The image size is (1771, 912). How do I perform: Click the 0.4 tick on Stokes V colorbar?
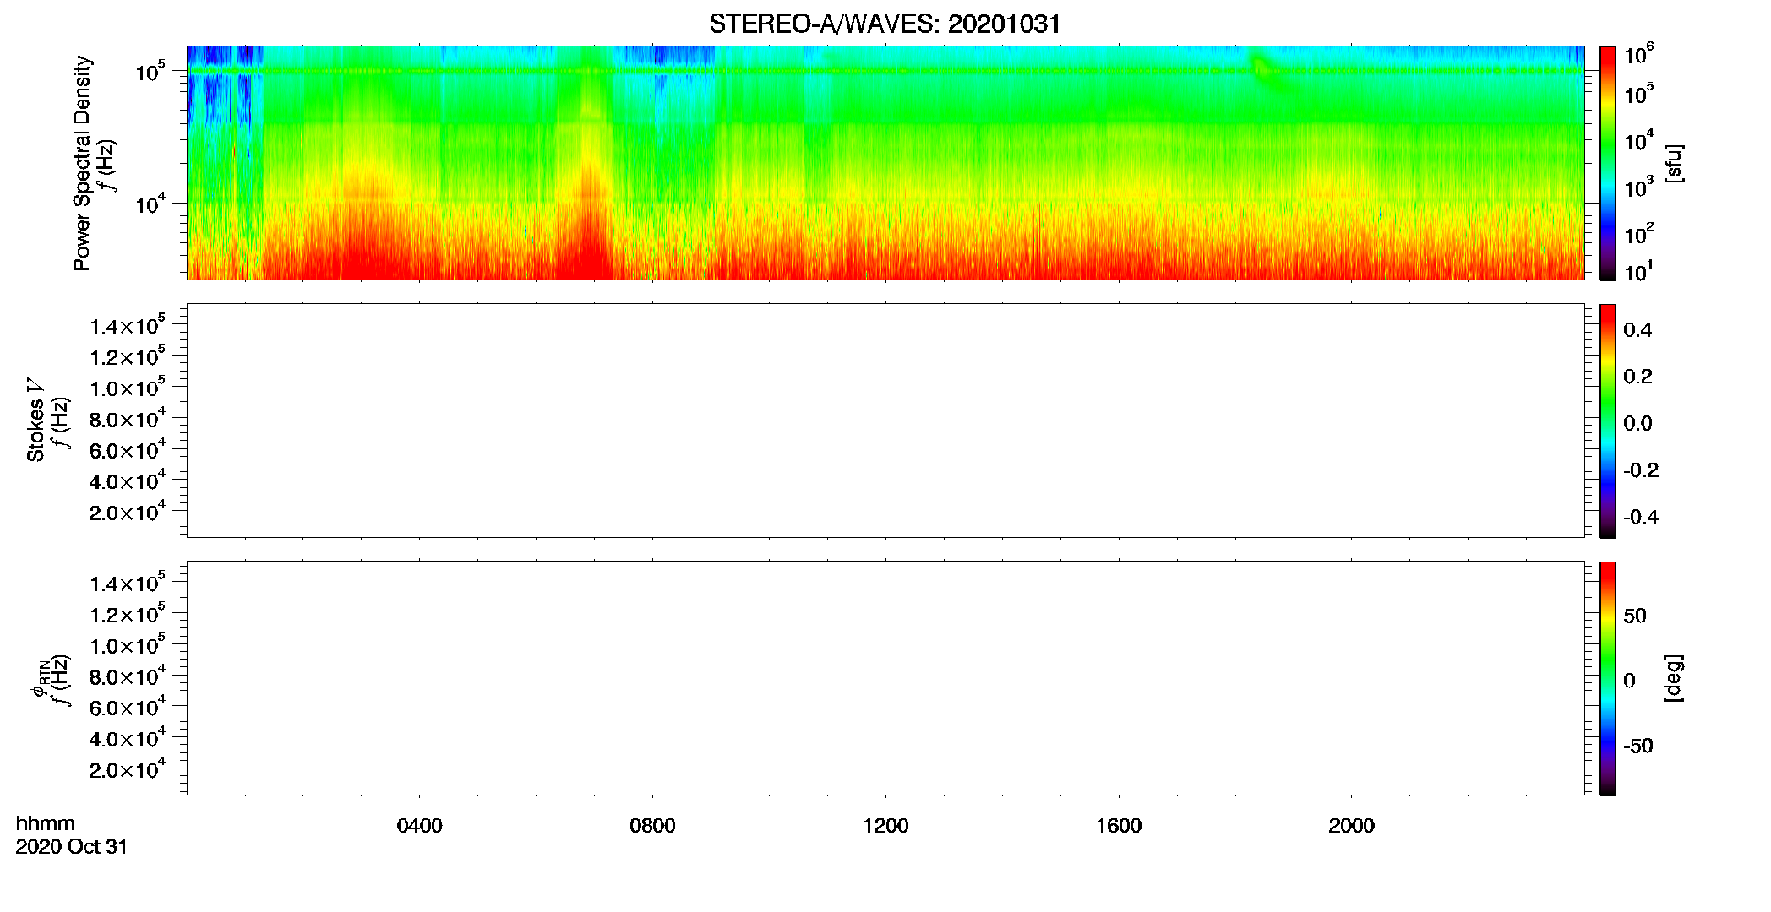tap(1637, 330)
